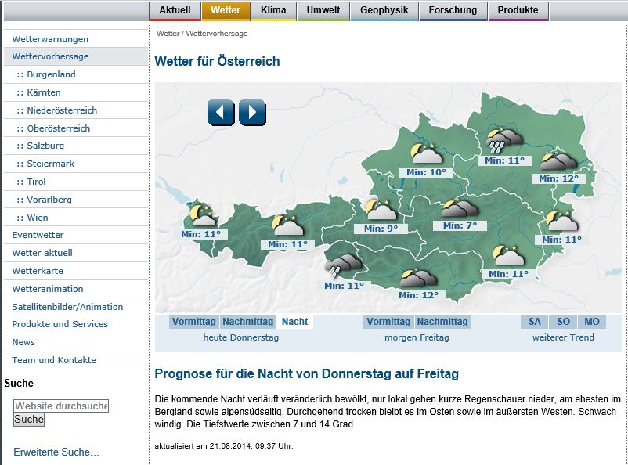Click the 'morgen Freitag' label
The width and height of the screenshot is (628, 465).
(x=417, y=337)
